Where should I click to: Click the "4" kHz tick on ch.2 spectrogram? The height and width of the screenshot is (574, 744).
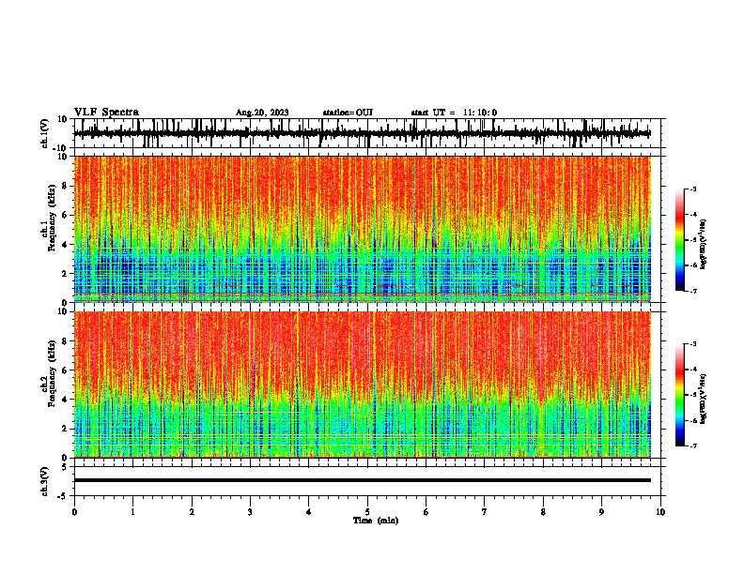tap(65, 400)
